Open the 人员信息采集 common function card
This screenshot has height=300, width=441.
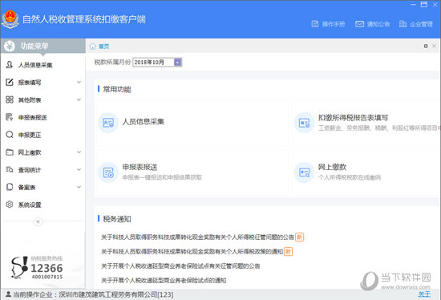click(192, 123)
